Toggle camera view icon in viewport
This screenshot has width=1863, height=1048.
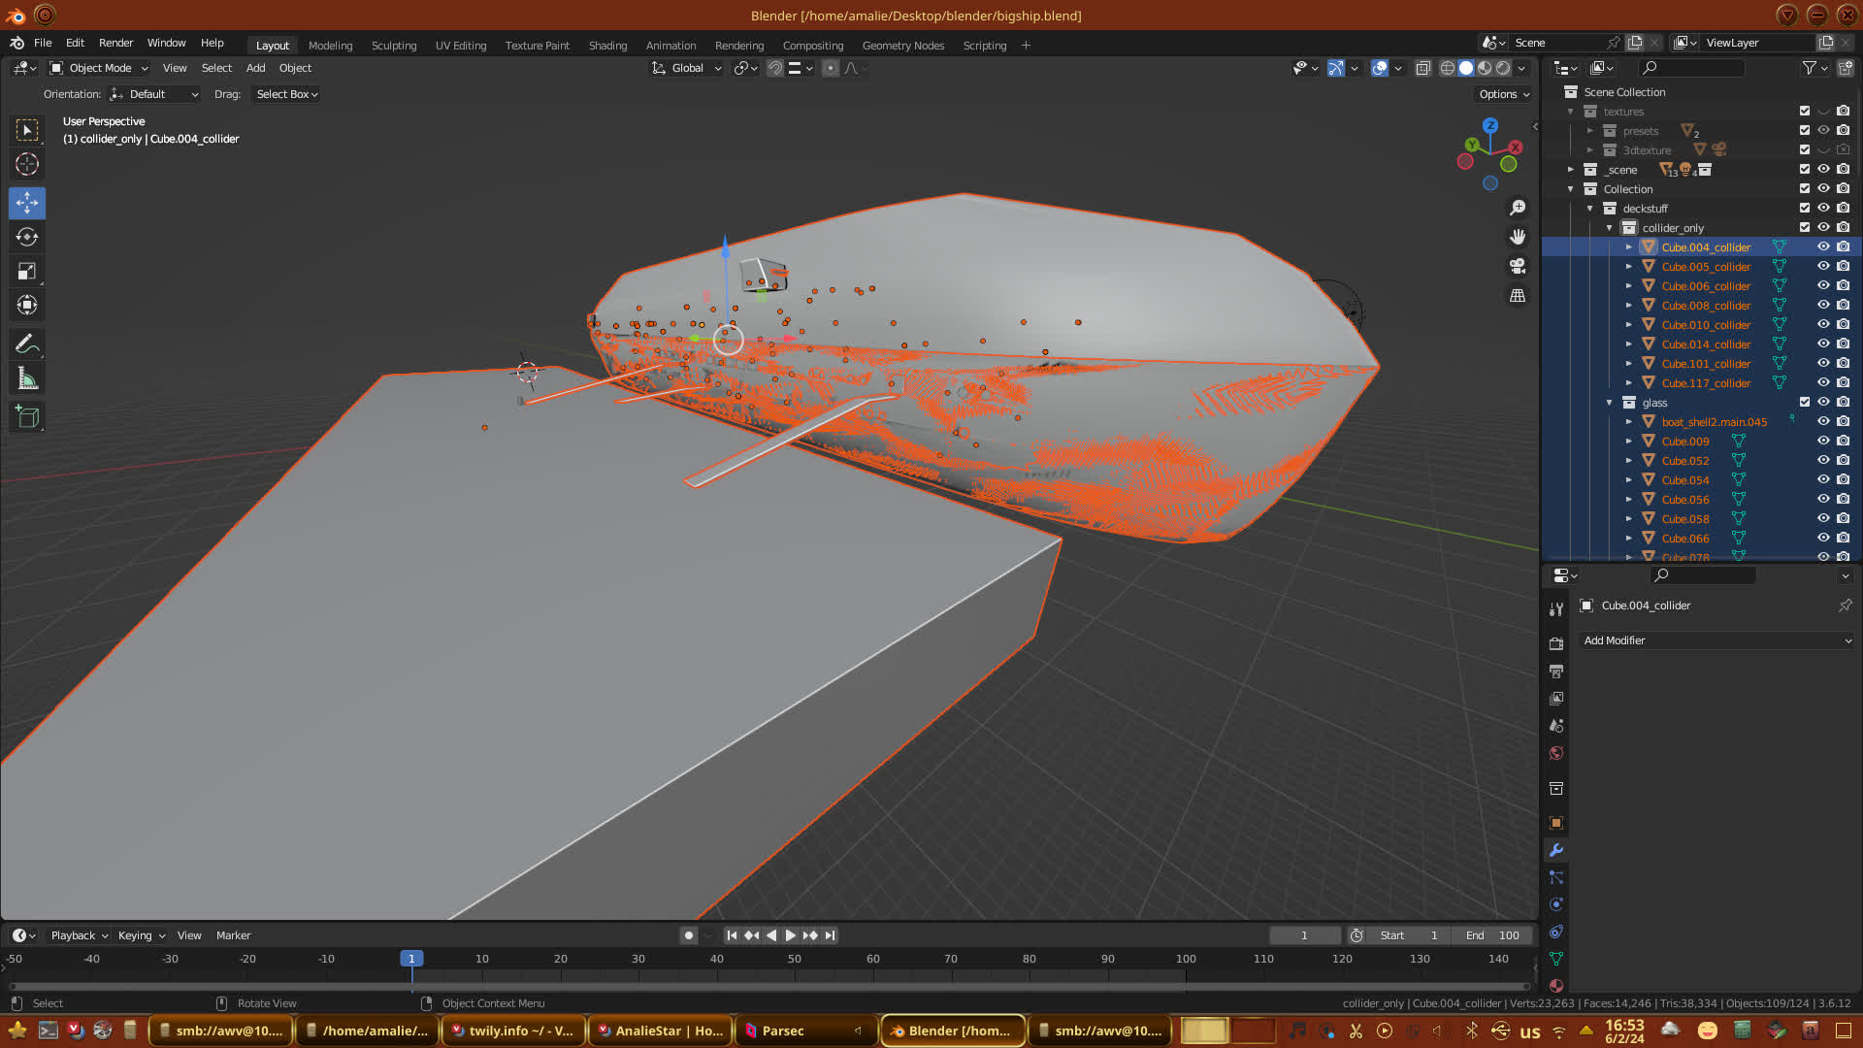click(x=1518, y=266)
